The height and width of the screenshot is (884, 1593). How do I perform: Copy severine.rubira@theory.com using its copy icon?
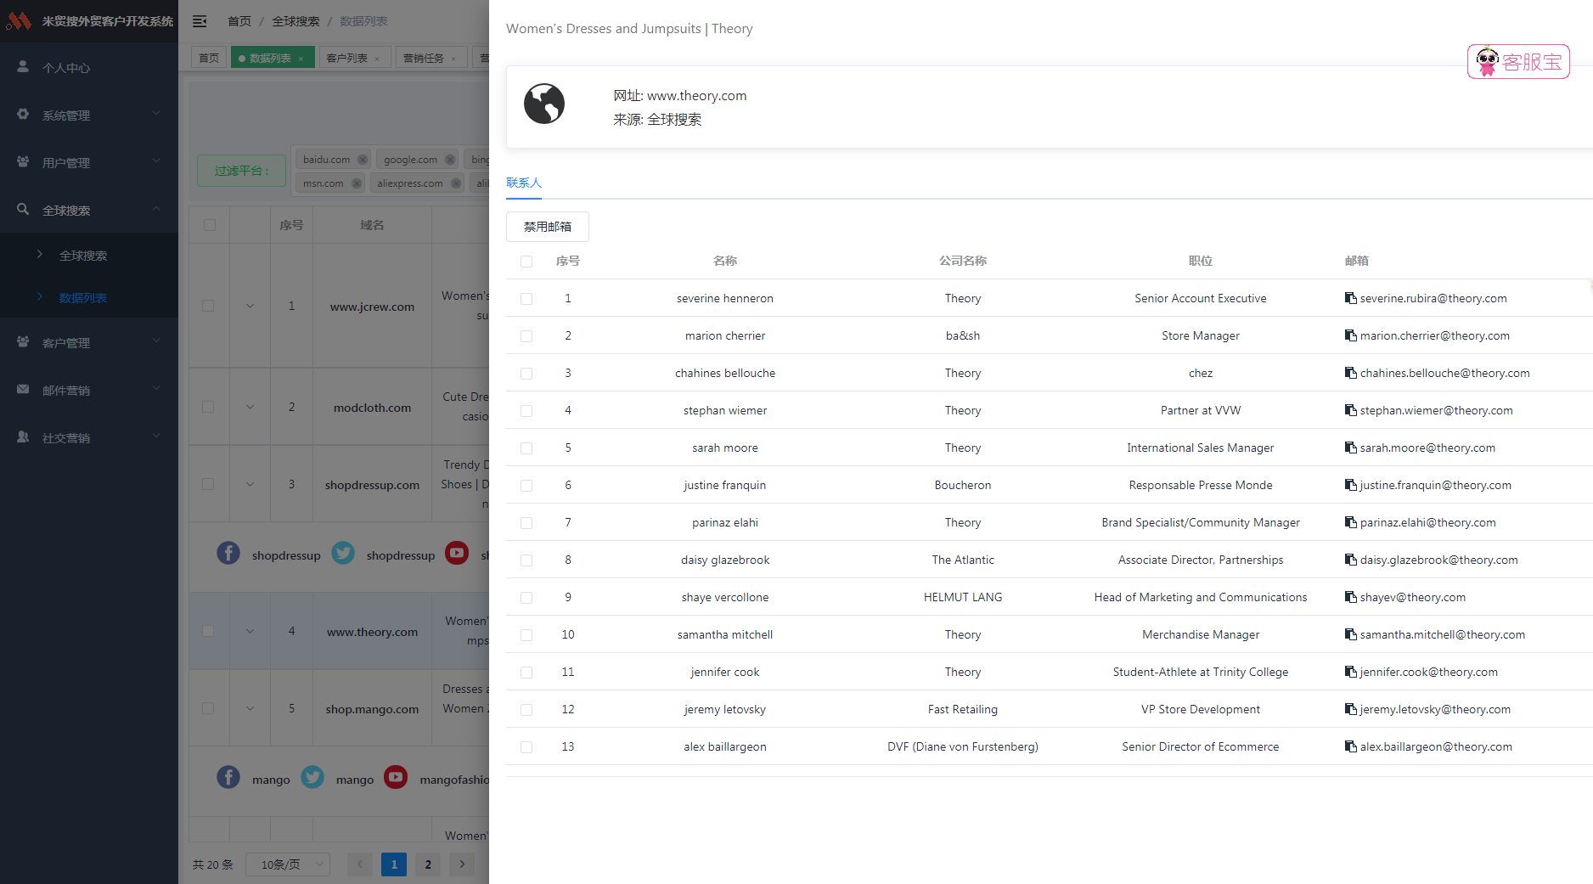pos(1350,298)
